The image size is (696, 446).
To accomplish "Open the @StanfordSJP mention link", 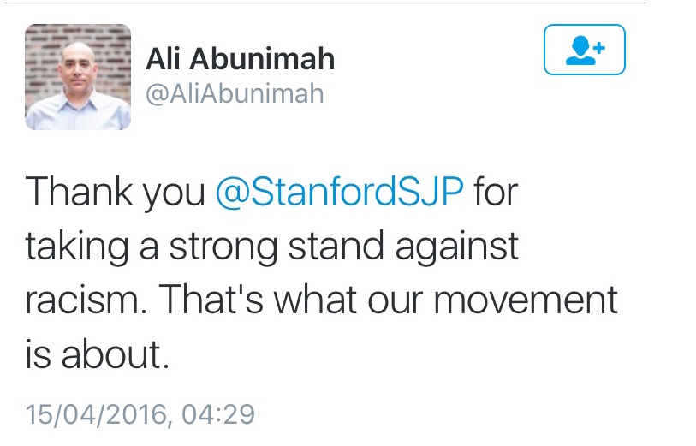I will pyautogui.click(x=340, y=193).
